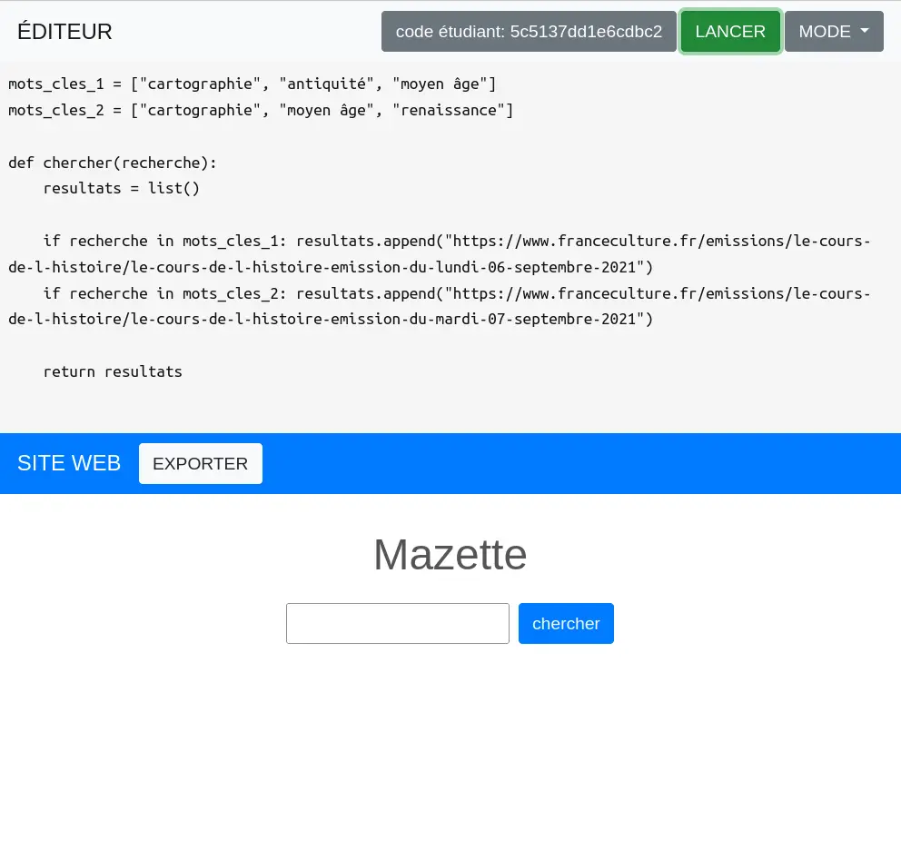Run the code with the LANCER button

click(730, 32)
